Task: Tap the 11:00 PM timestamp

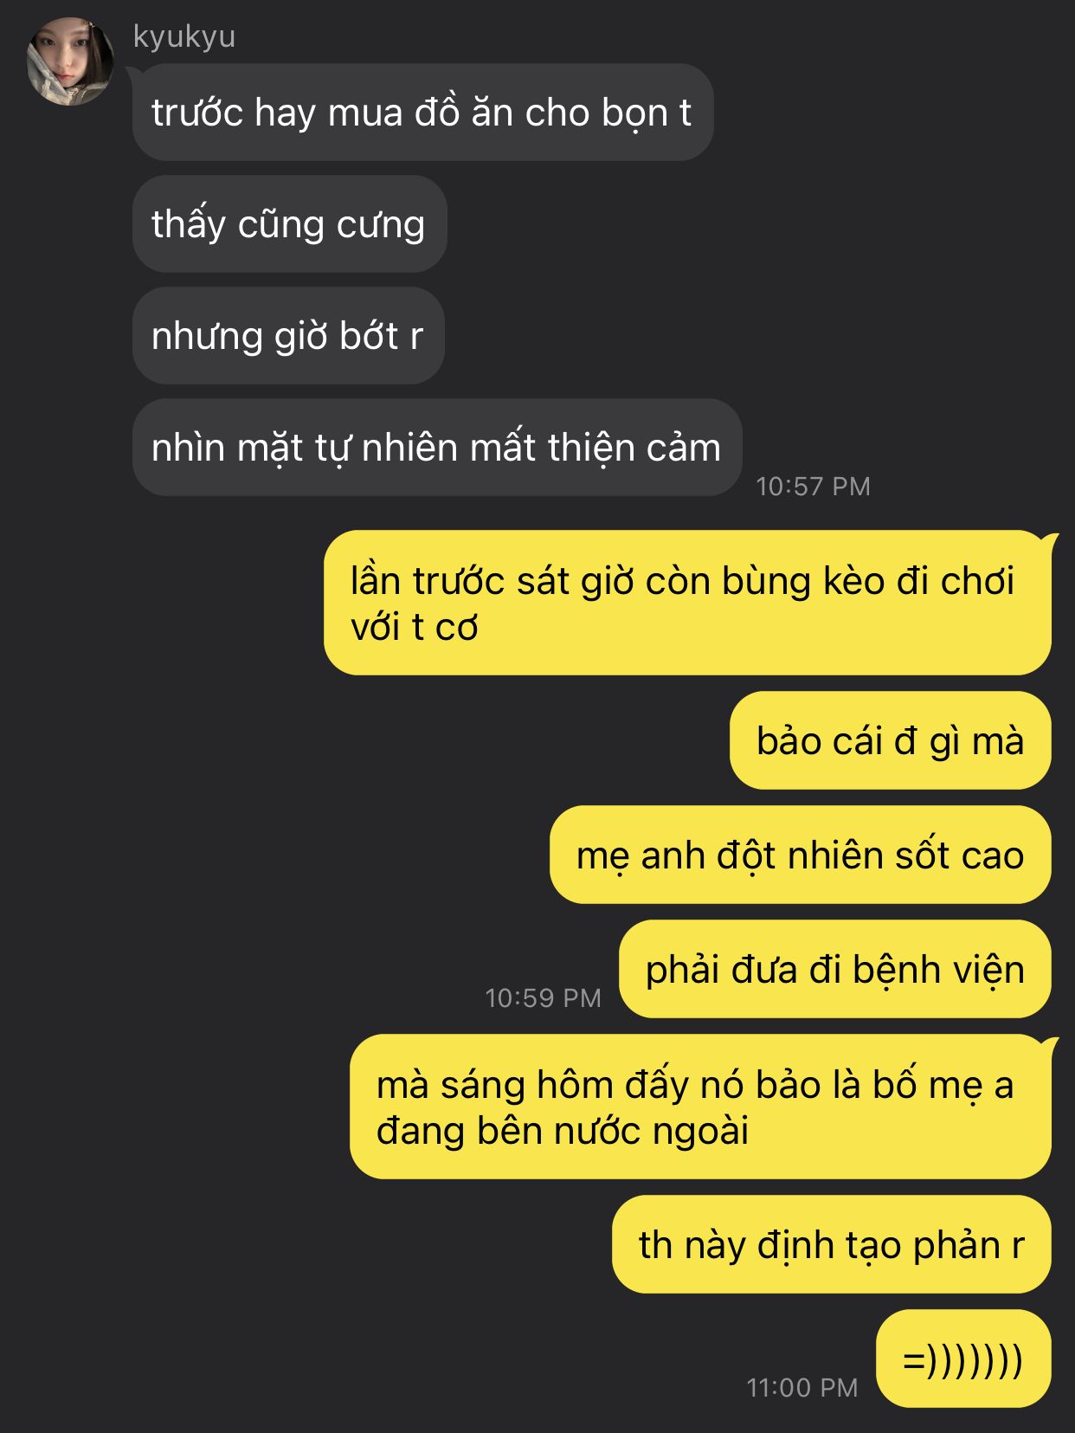Action: tap(801, 1387)
